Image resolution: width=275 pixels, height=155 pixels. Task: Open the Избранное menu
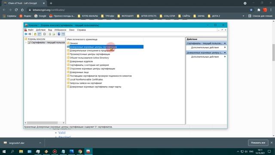click(x=60, y=30)
